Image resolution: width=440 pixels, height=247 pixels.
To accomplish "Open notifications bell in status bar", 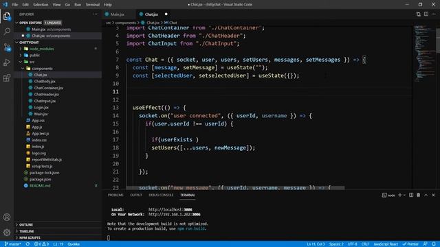I will tap(434, 244).
